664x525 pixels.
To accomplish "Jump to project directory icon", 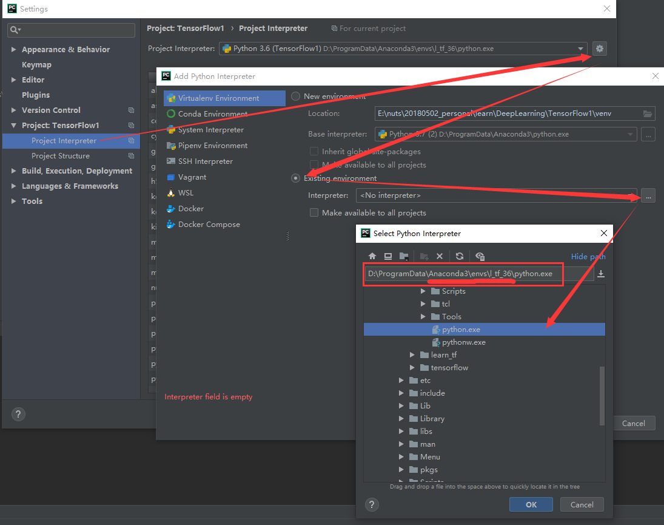I will click(404, 256).
